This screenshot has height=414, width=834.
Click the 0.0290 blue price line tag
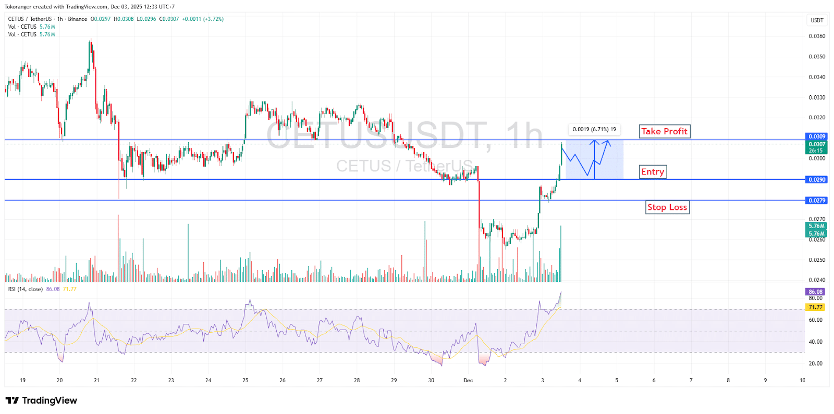coord(817,180)
